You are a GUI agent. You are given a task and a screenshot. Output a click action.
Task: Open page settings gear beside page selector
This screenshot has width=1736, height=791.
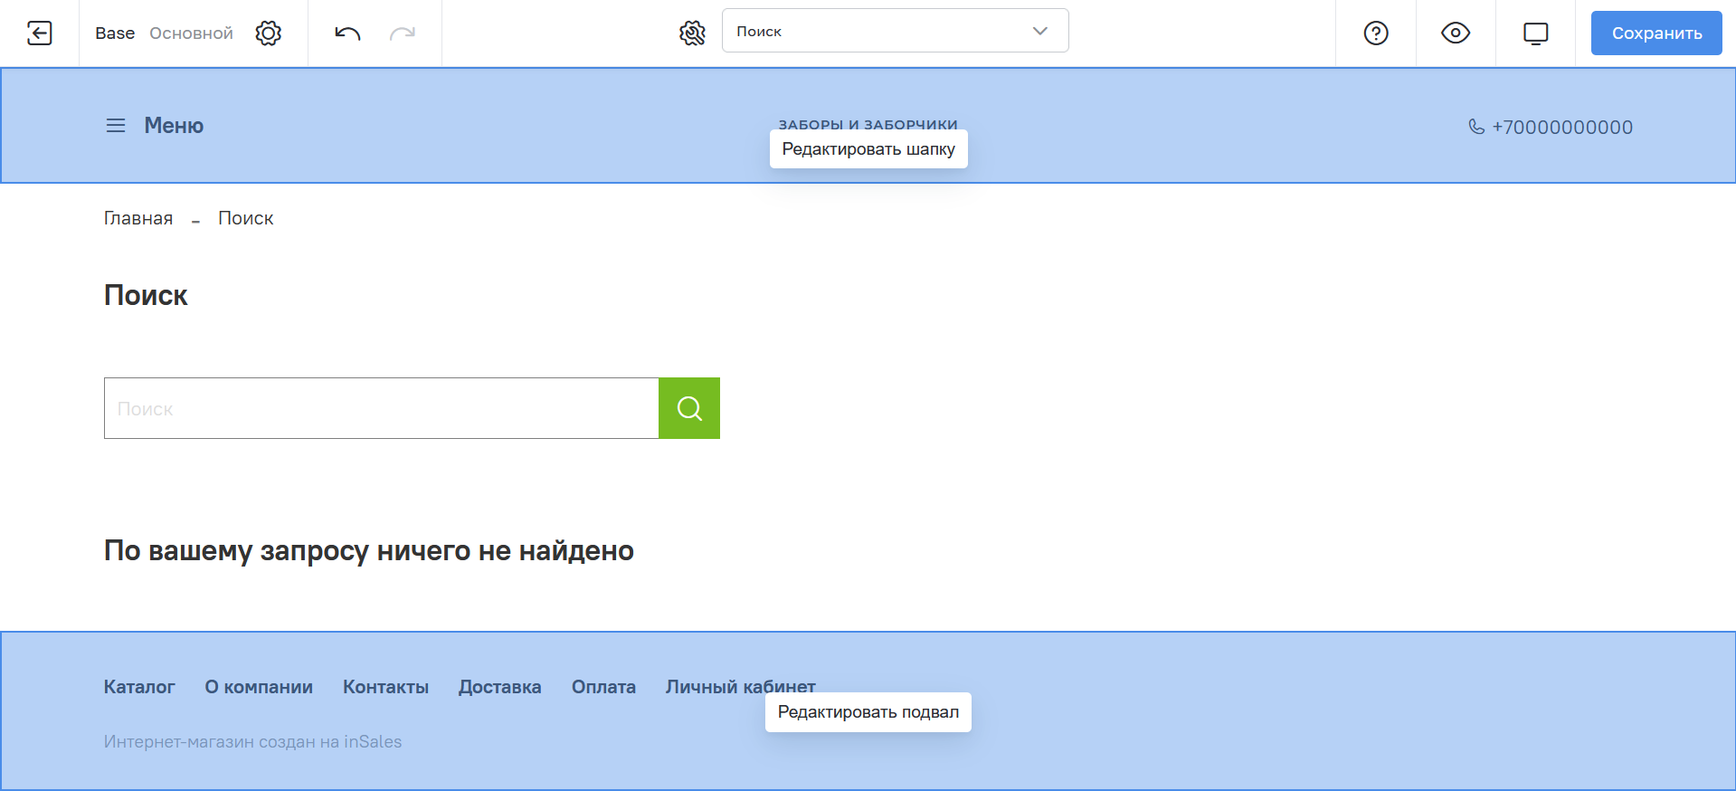click(x=692, y=33)
